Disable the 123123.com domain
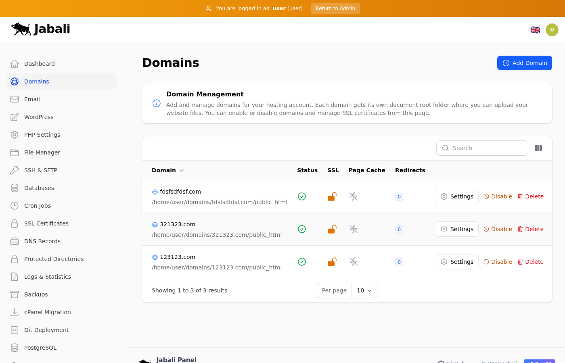Screen dimensions: 565x363 coord(498,262)
